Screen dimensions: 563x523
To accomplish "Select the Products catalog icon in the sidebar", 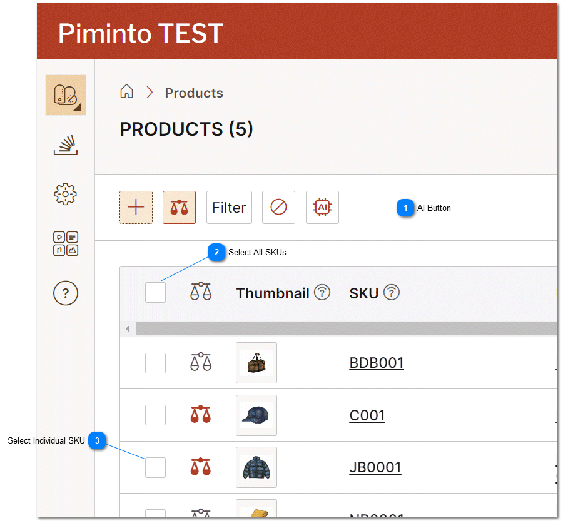I will [x=65, y=94].
